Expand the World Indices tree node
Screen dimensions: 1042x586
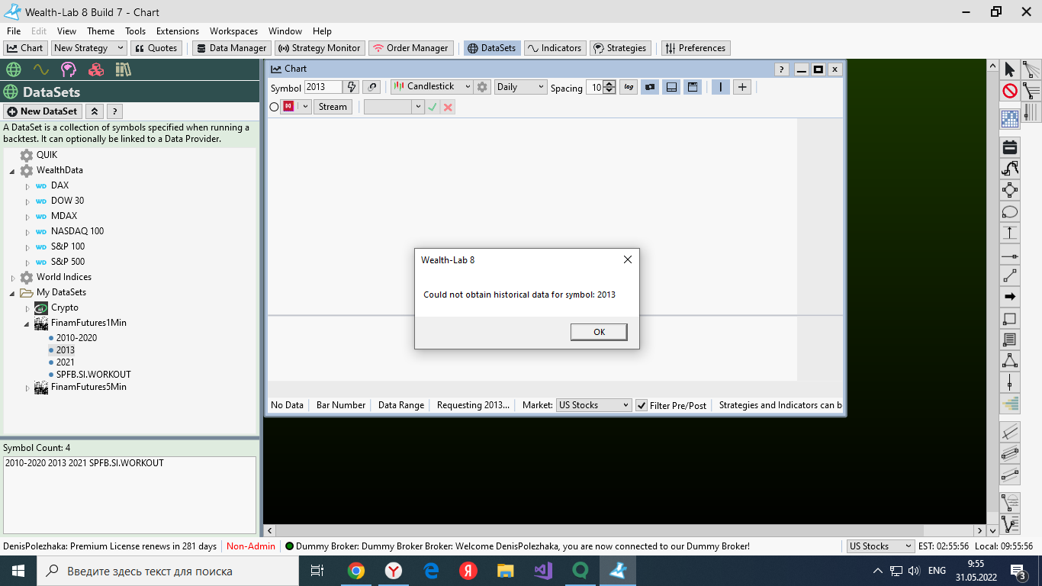pyautogui.click(x=13, y=278)
